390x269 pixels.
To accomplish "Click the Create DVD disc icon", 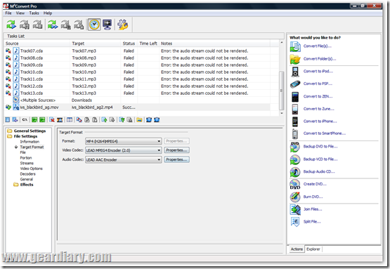I will [x=295, y=185].
